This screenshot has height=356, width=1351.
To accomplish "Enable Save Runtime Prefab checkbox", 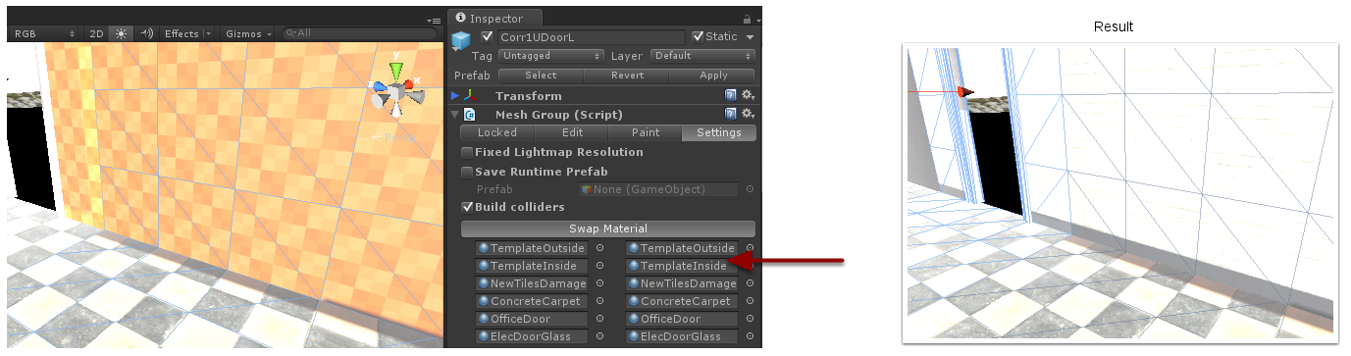I will click(467, 171).
